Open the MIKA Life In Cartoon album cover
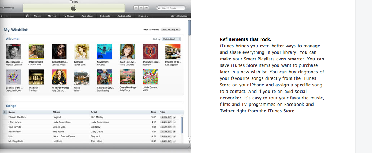Viewport: 372px width, 153px height. tap(150, 77)
